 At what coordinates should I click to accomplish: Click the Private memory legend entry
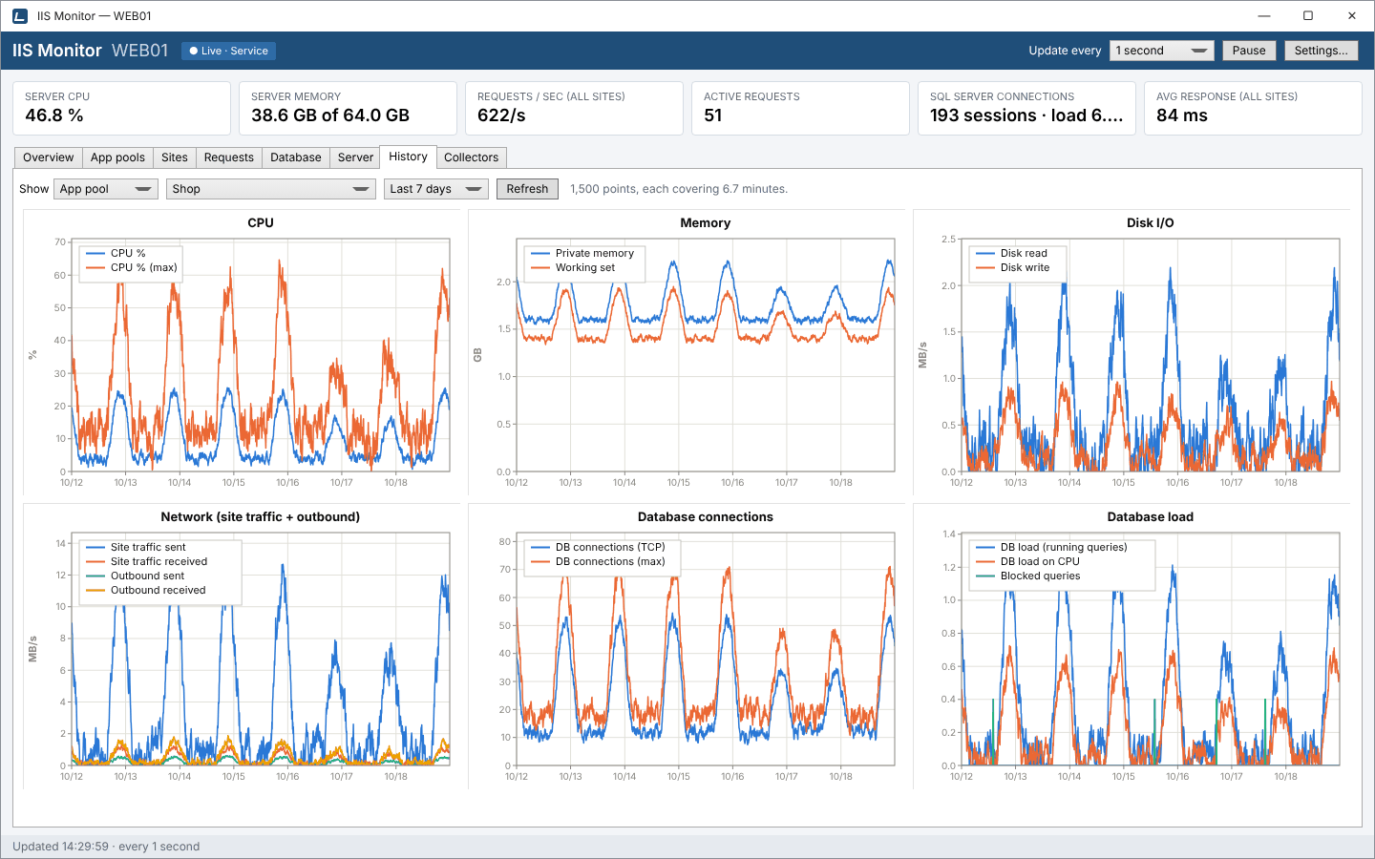point(582,253)
